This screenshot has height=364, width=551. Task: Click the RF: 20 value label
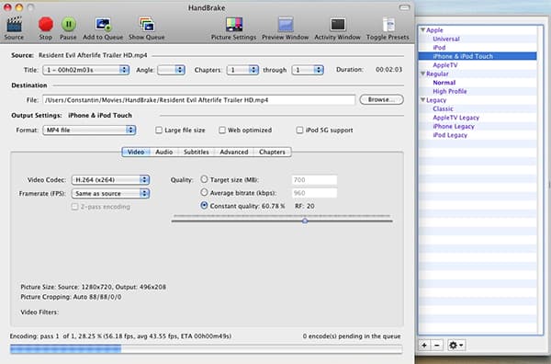click(305, 206)
